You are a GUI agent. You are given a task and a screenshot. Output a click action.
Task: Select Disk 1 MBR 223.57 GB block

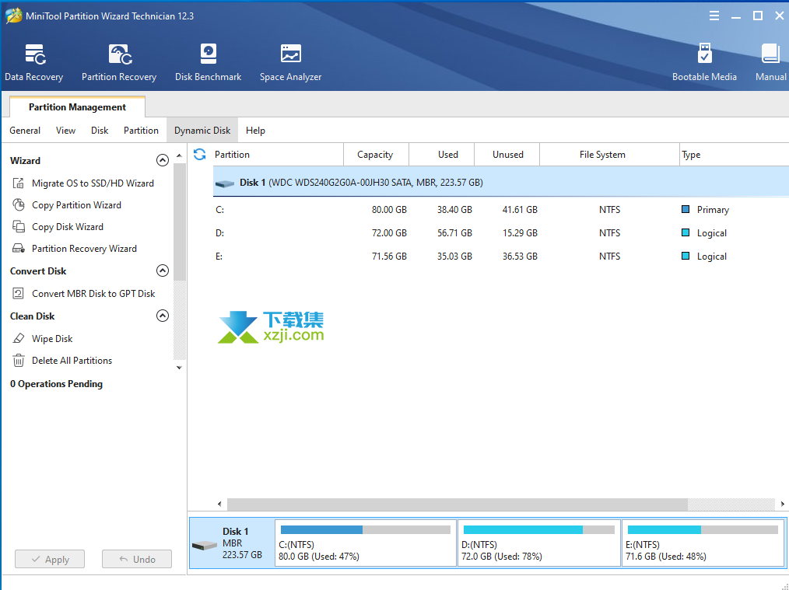point(232,543)
